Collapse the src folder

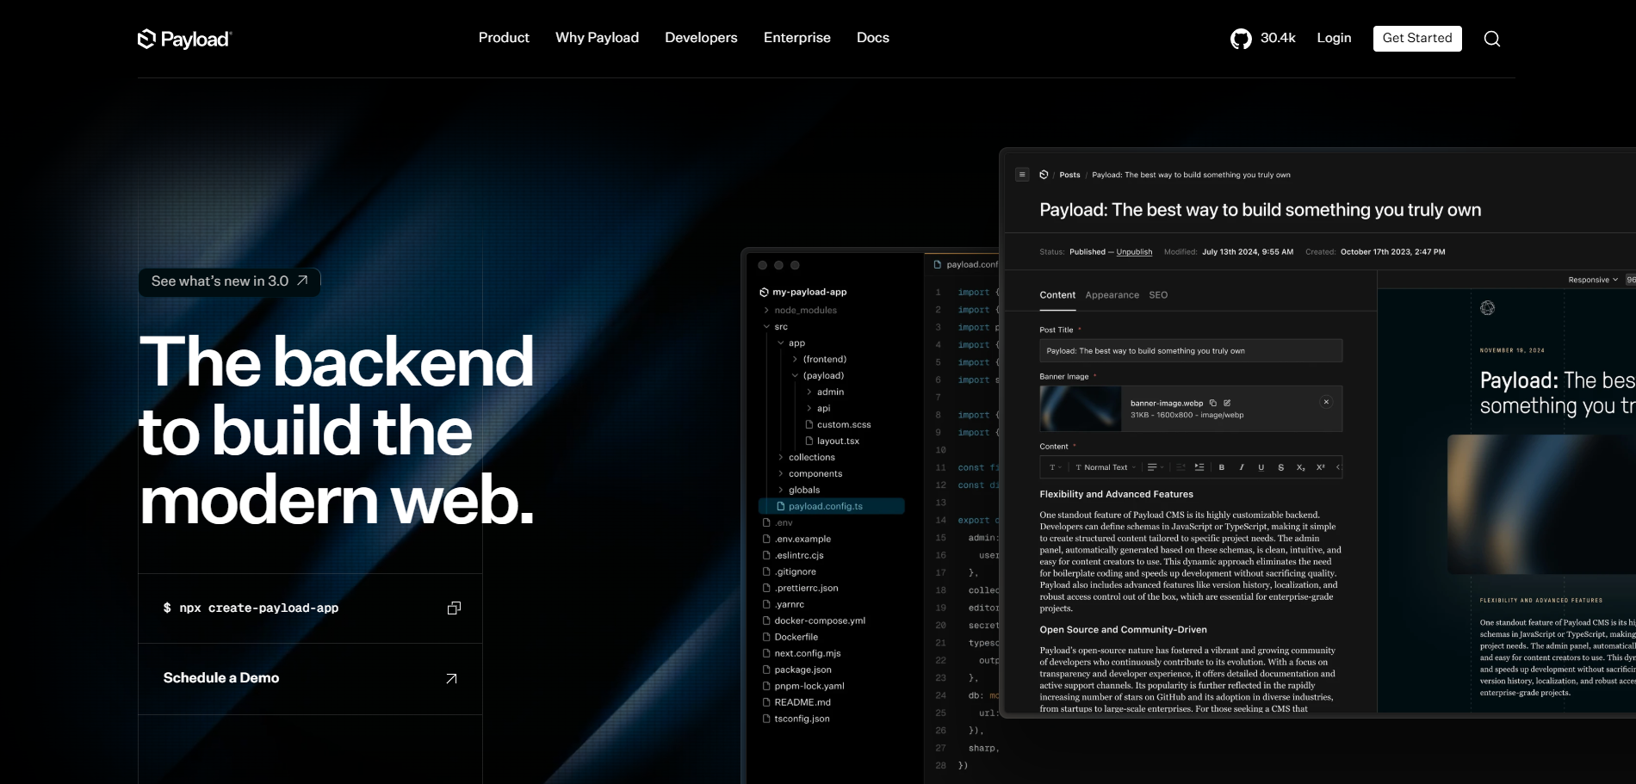[x=766, y=326]
